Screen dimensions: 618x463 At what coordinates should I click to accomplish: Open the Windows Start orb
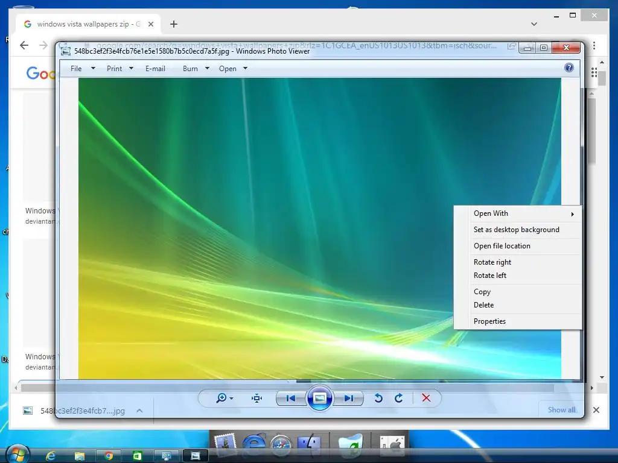coord(18,455)
